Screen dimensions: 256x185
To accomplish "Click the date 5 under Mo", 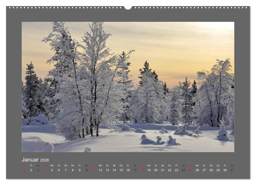I will [x=52, y=170].
